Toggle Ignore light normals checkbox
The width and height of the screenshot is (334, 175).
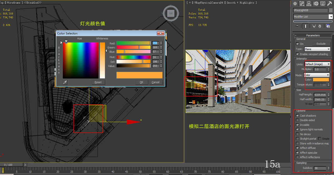click(298, 130)
